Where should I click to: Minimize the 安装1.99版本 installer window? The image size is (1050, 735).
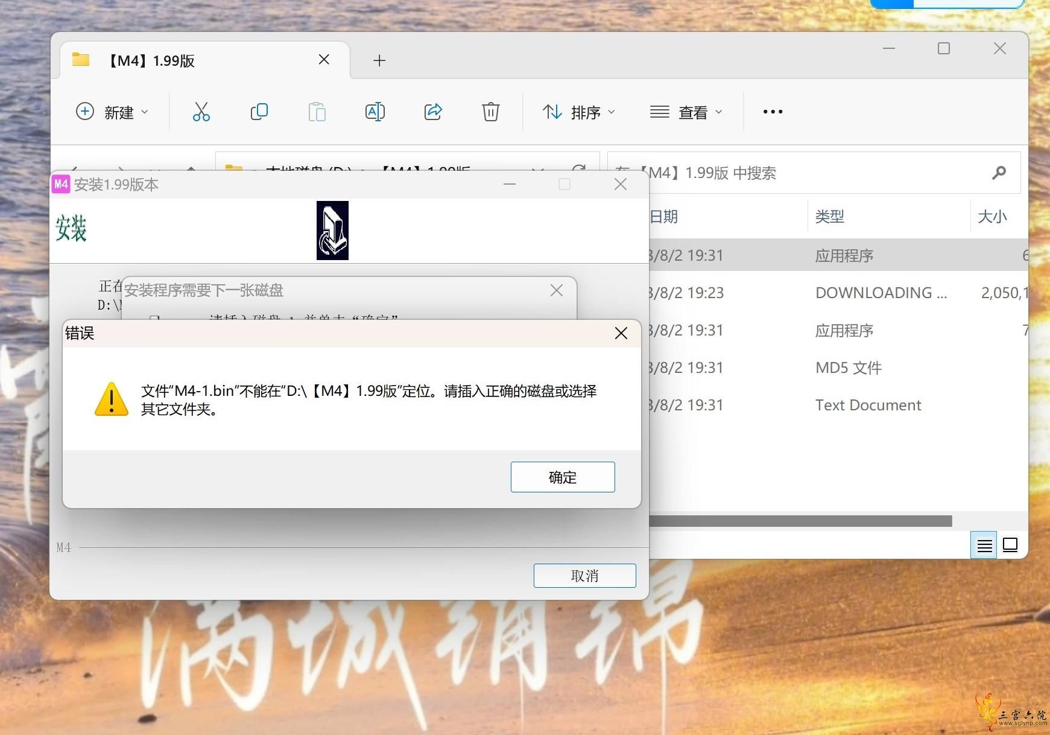510,184
